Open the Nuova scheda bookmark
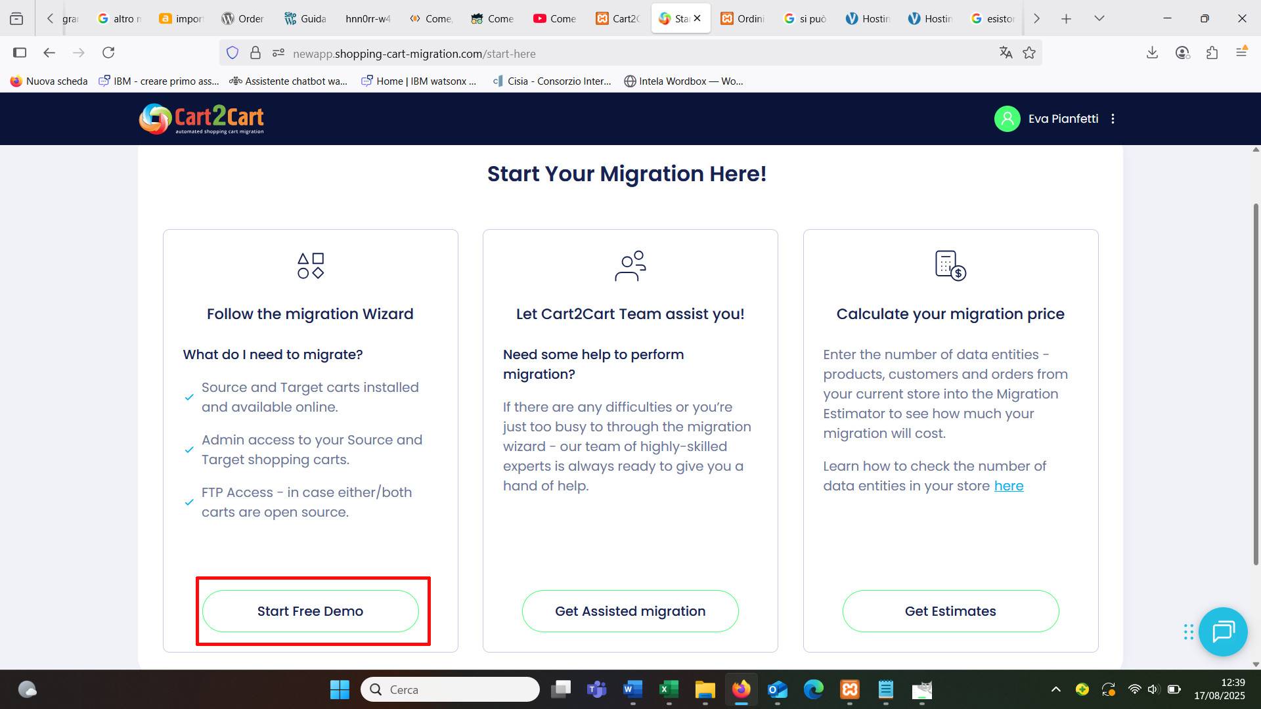The image size is (1261, 709). [x=49, y=81]
